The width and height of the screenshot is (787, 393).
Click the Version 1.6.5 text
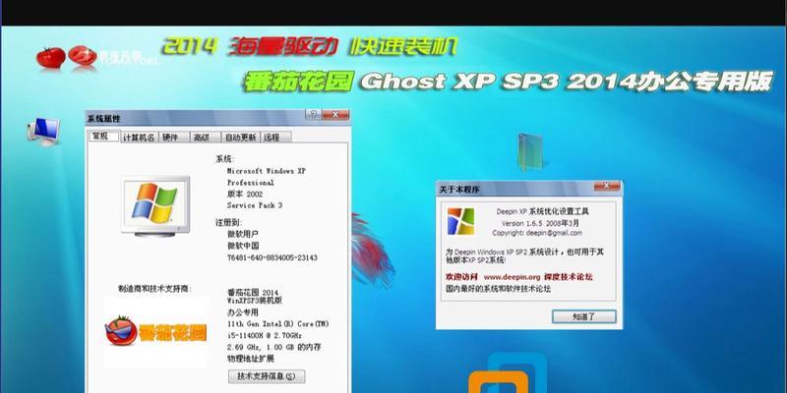(524, 223)
